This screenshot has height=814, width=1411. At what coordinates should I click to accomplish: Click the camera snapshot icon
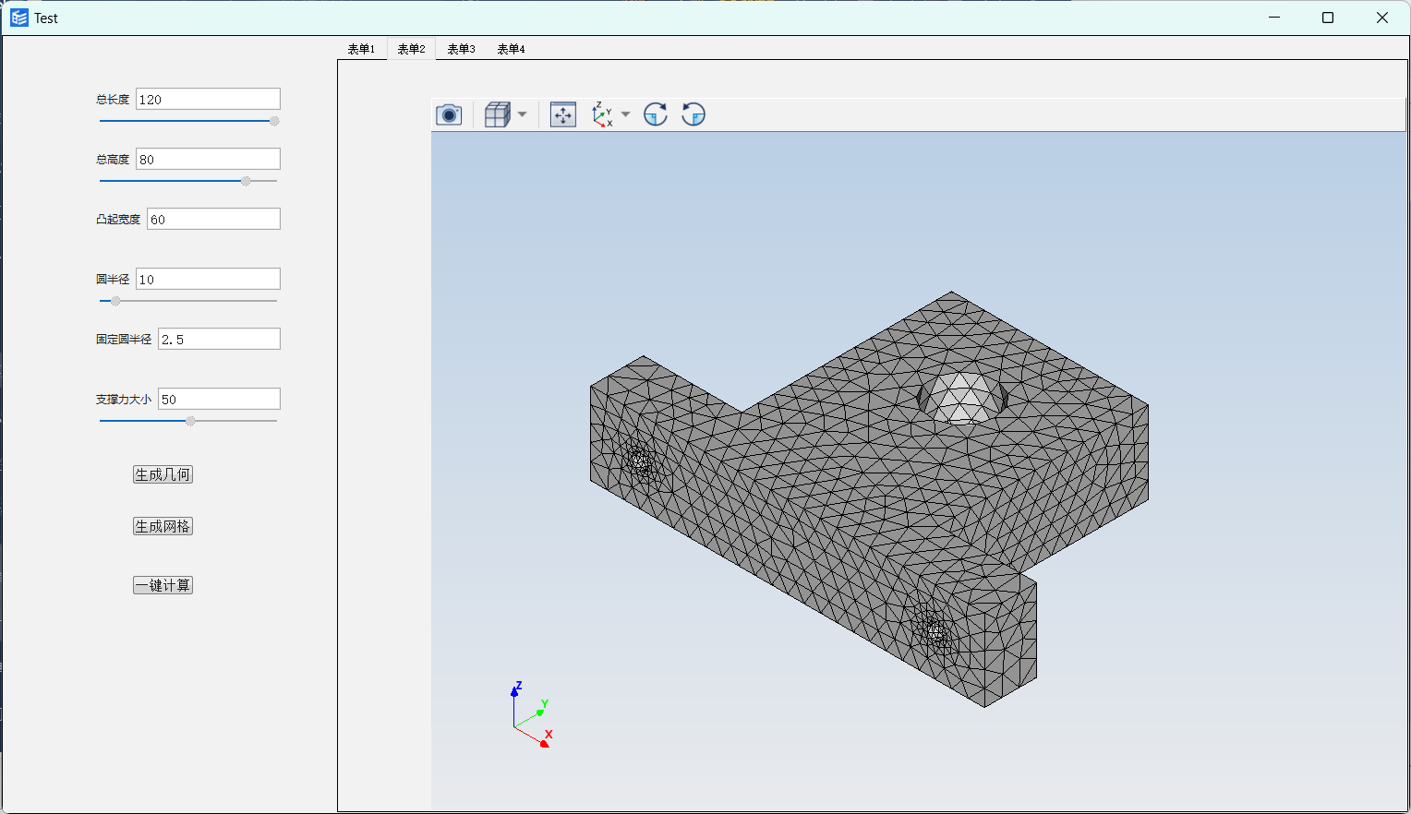coord(449,114)
